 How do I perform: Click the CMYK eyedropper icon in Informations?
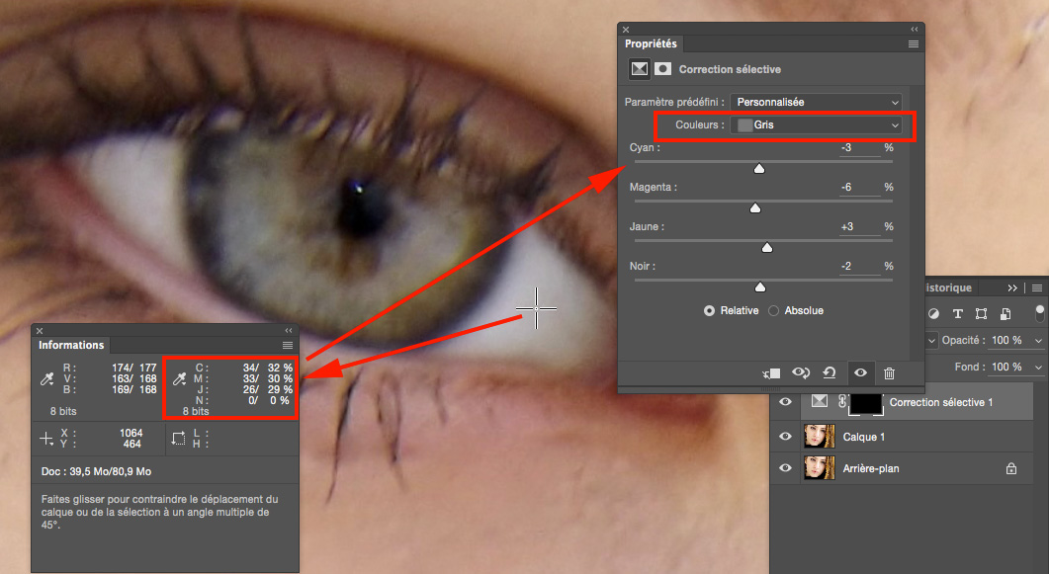click(179, 378)
